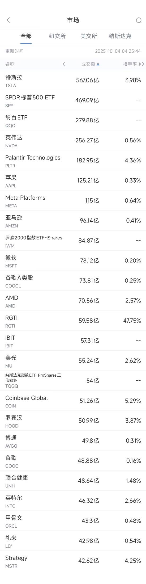This screenshot has height=584, width=146.
Task: Switch to the 美交所 tab
Action: (x=89, y=36)
